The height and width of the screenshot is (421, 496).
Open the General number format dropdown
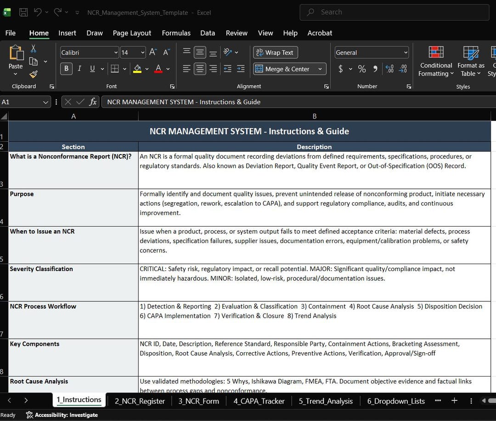pyautogui.click(x=406, y=52)
